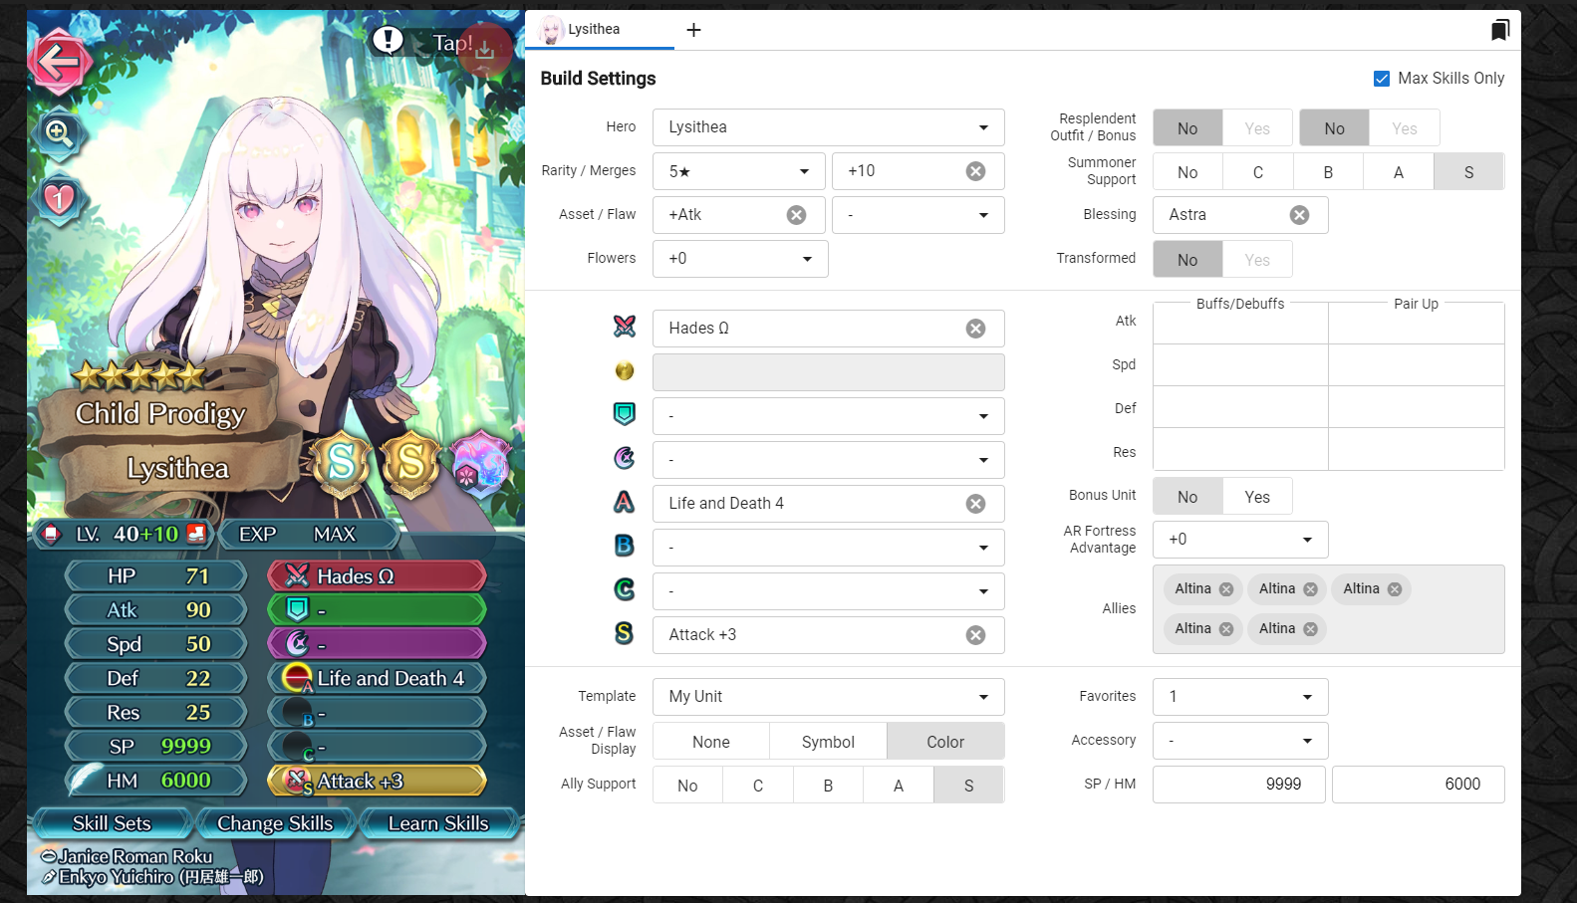The height and width of the screenshot is (903, 1577).
Task: Click the exclamation alert icon near Tap!
Action: 388,40
